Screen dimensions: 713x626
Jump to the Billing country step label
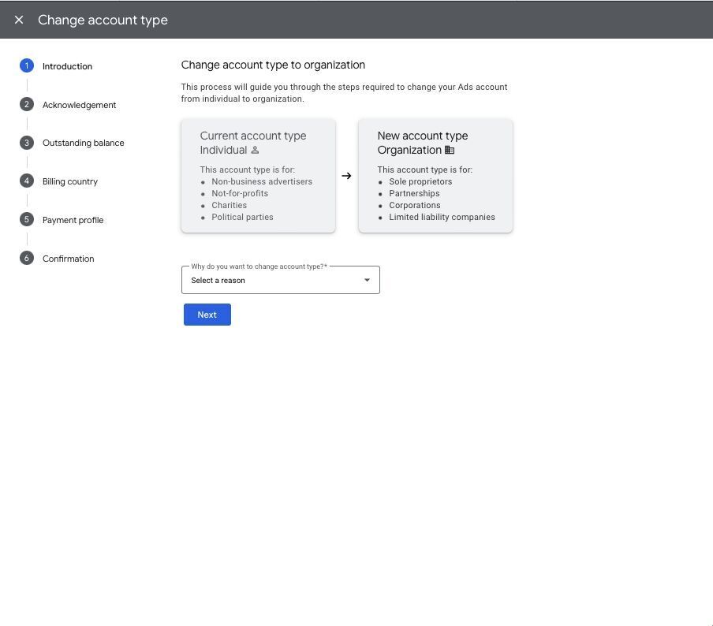tap(70, 181)
